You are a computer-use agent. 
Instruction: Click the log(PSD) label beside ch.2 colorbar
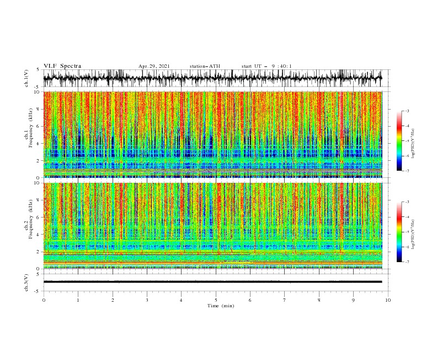413,235
